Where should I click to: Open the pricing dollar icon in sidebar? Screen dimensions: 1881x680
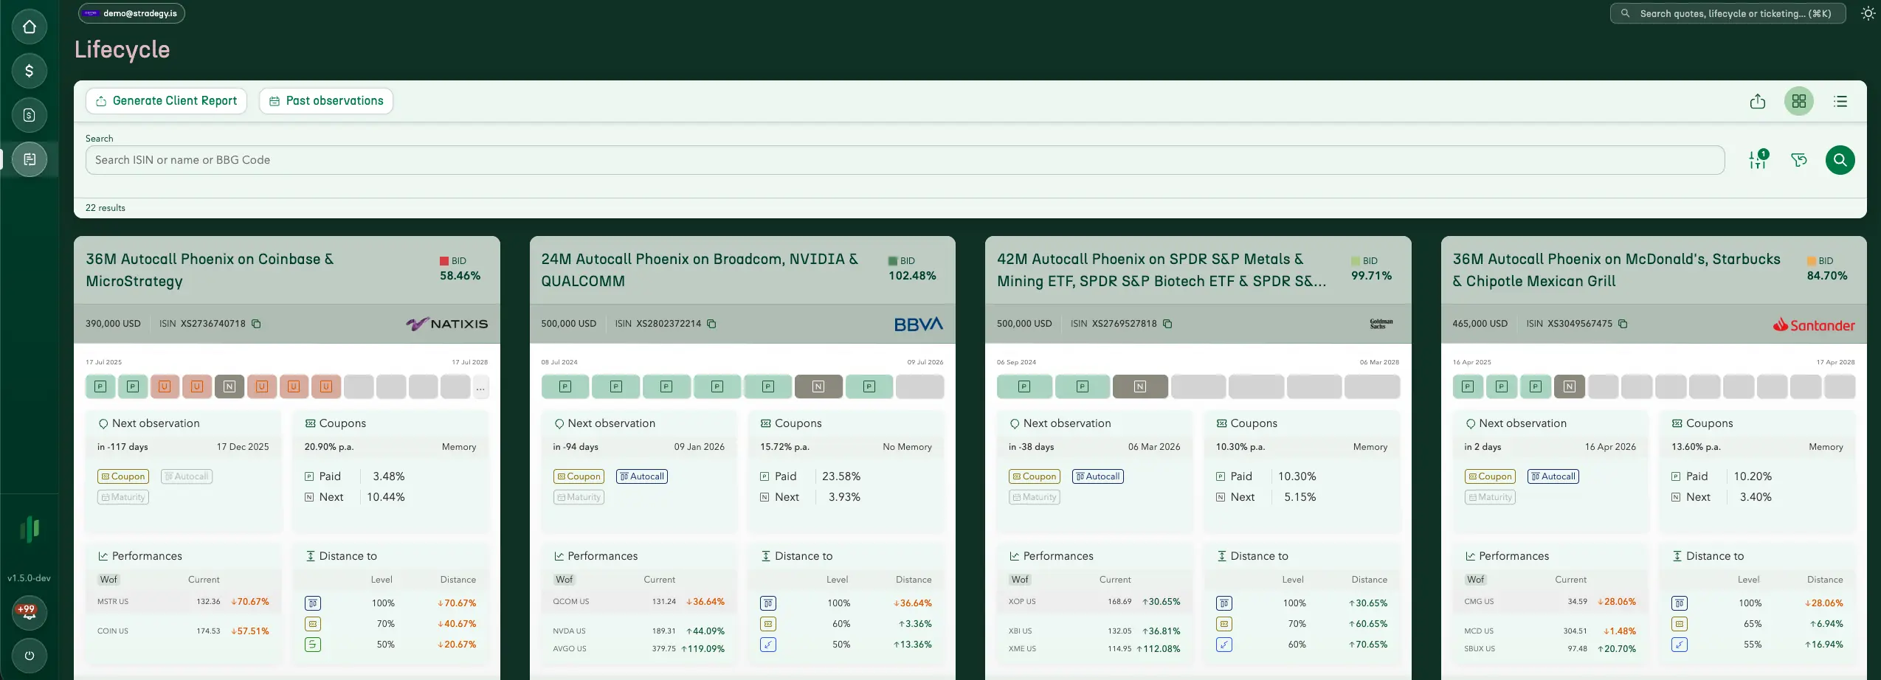pos(29,71)
